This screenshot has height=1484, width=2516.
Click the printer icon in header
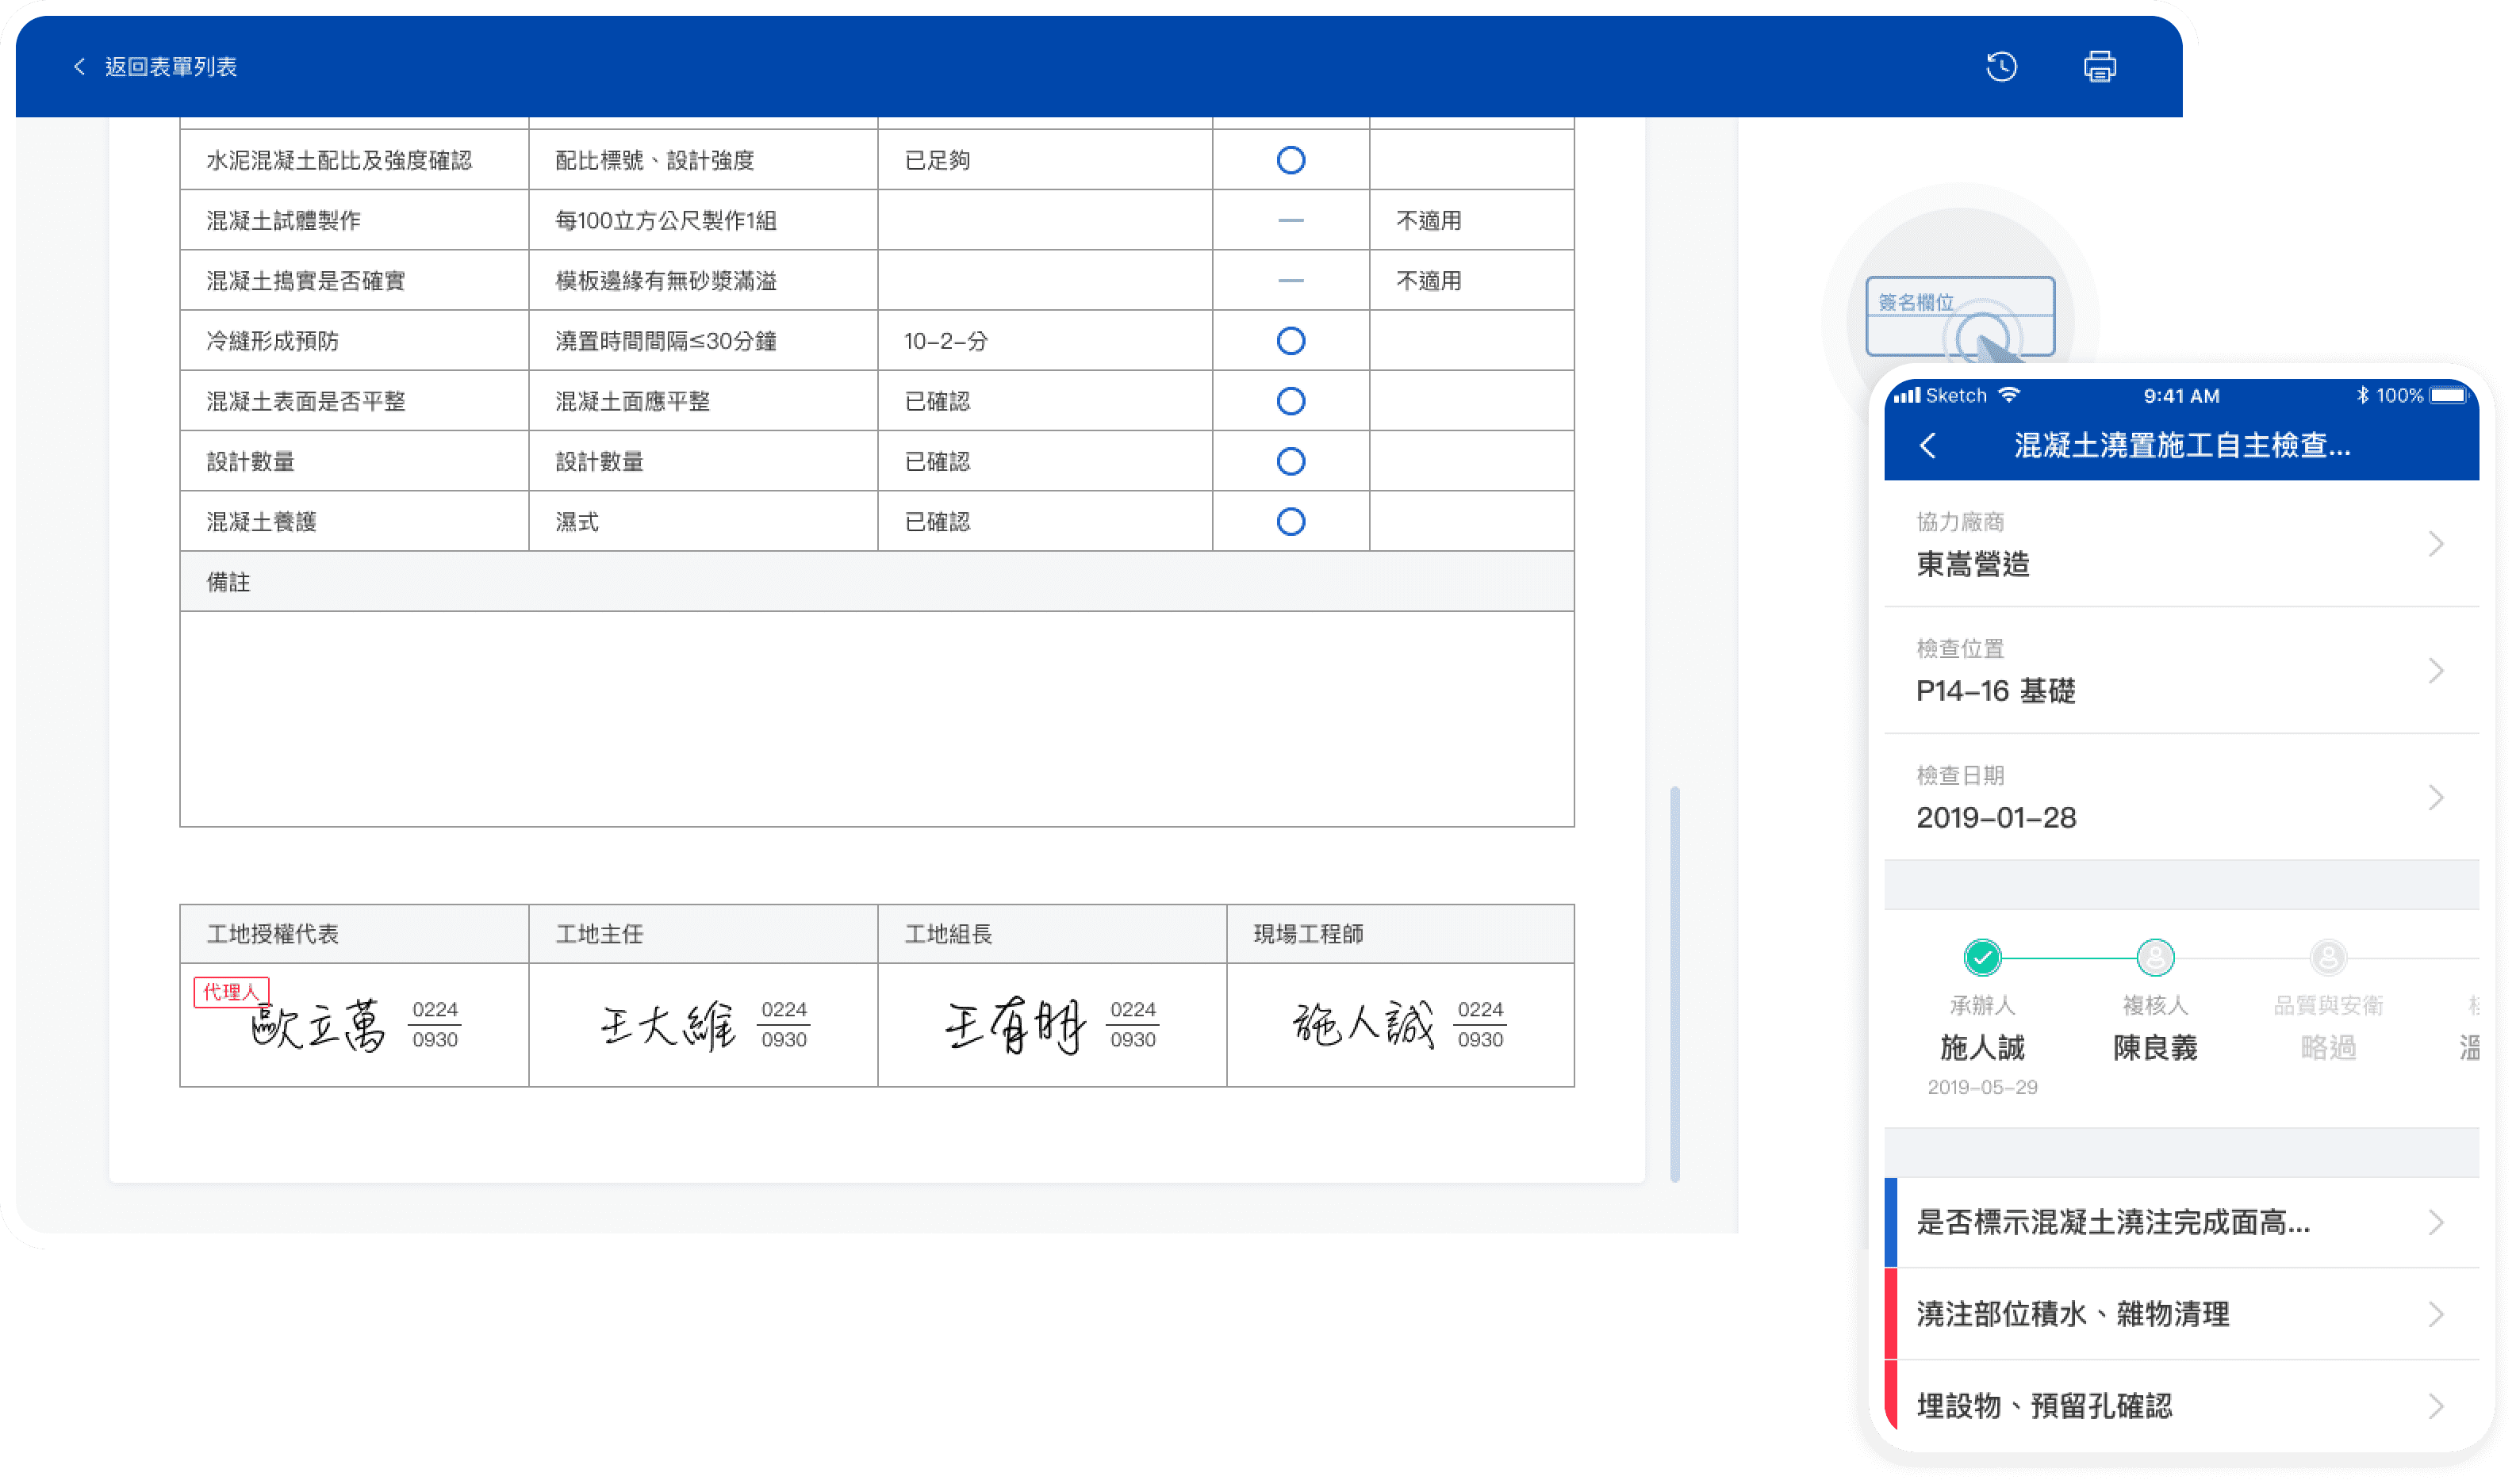point(2099,67)
